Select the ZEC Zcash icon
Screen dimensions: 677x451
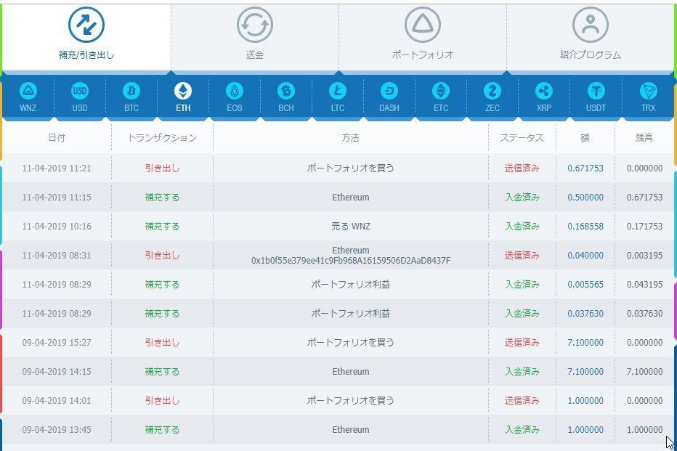(492, 97)
